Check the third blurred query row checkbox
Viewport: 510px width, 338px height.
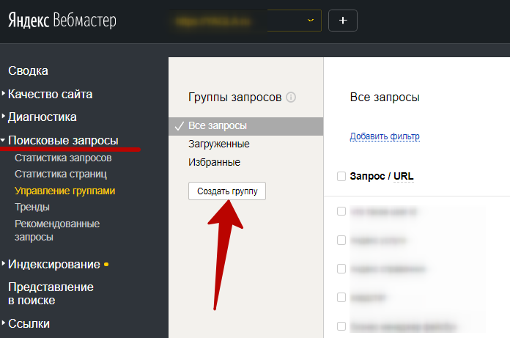(x=341, y=268)
